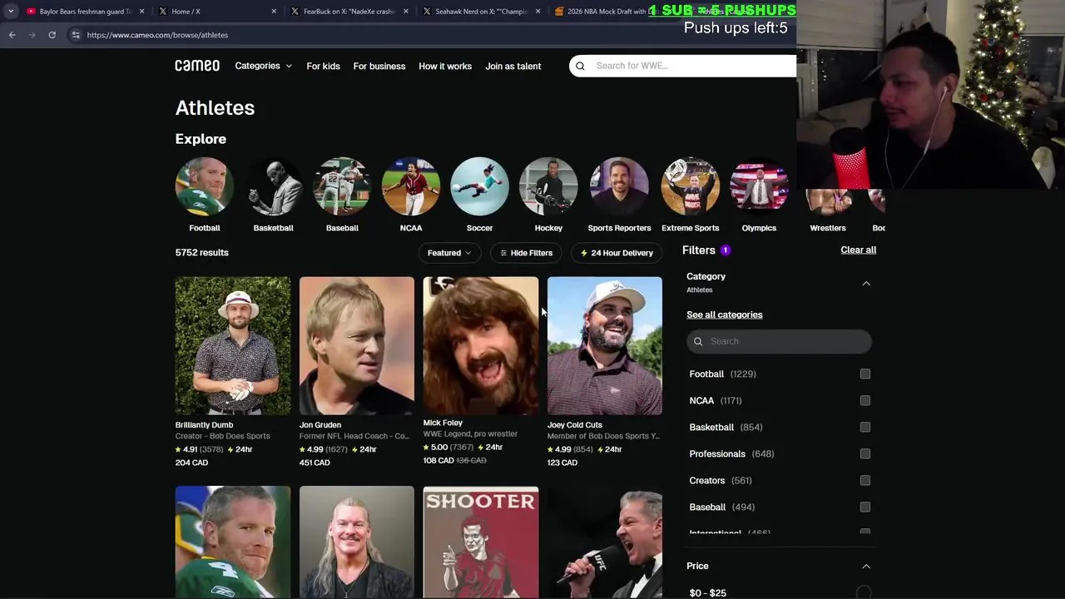Open Mick Foley profile name
The height and width of the screenshot is (599, 1065).
pyautogui.click(x=443, y=423)
